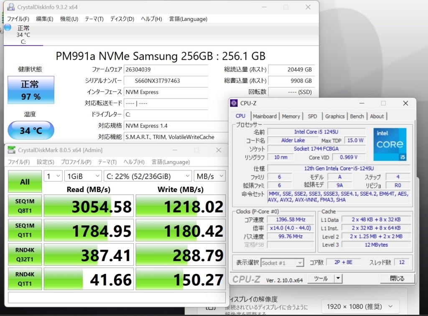Select the CPU tab in CPU-Z
The image size is (428, 316).
point(240,116)
